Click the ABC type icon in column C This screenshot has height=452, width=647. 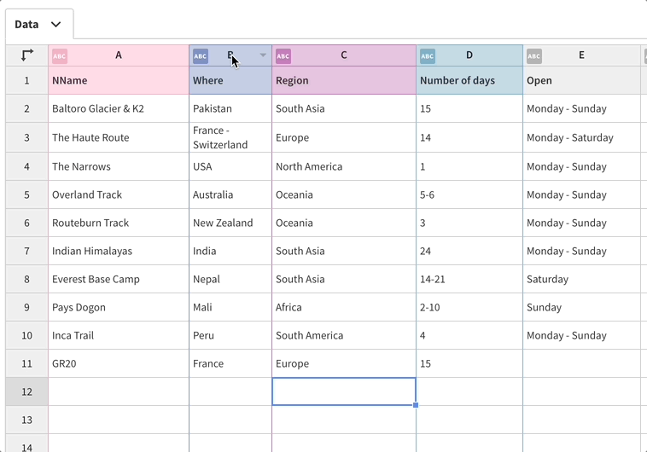coord(283,56)
